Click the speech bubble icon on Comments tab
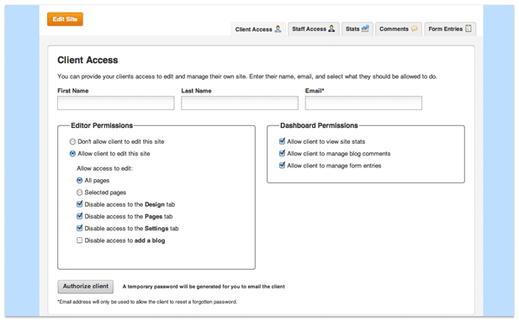Image resolution: width=519 pixels, height=322 pixels. point(414,29)
